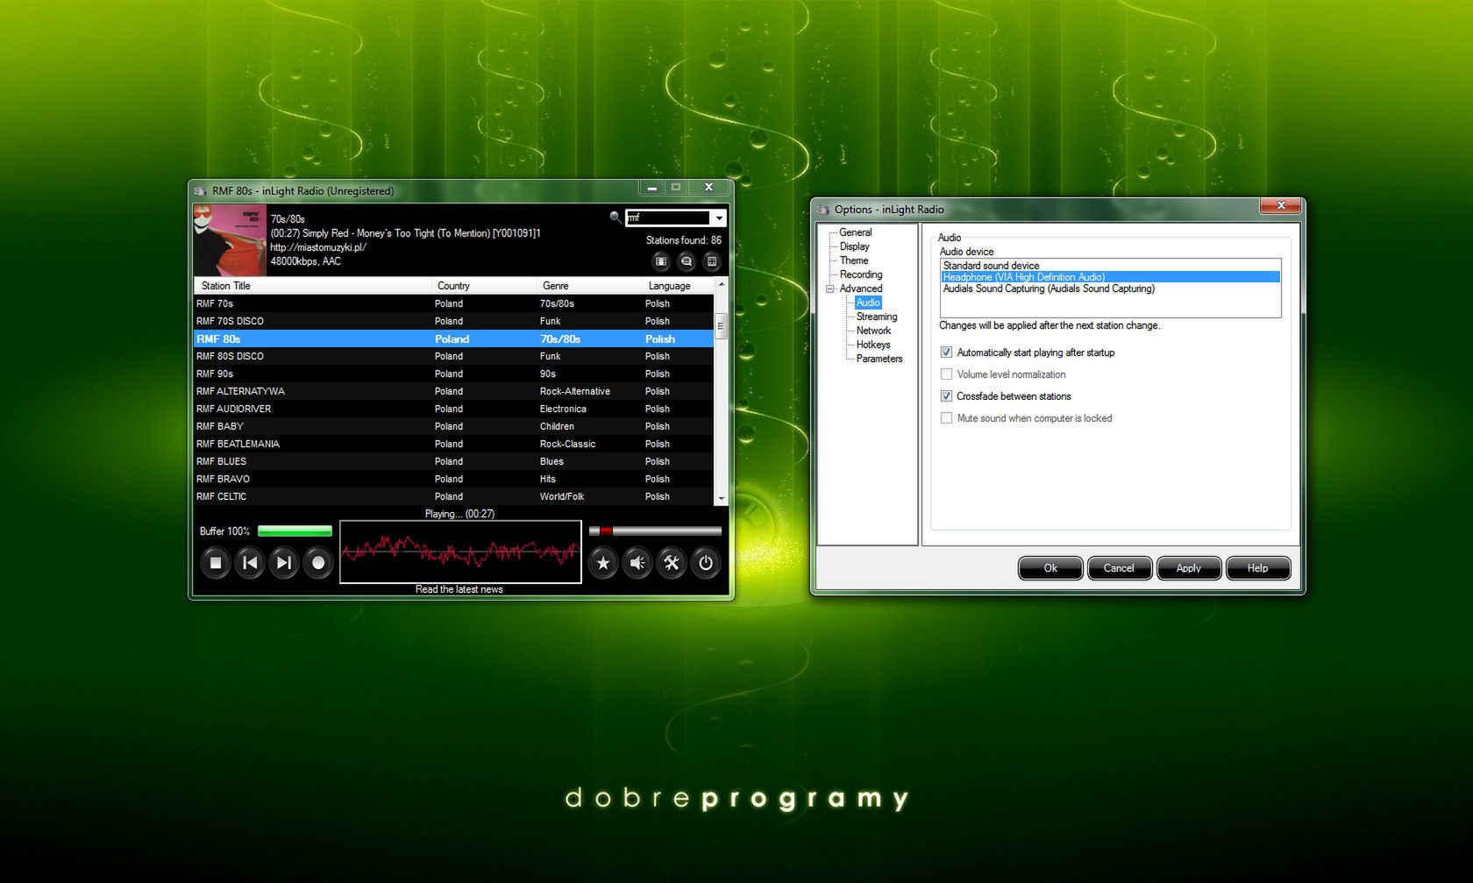The width and height of the screenshot is (1473, 883).
Task: Toggle Automatically start playing after startup
Action: click(x=947, y=352)
